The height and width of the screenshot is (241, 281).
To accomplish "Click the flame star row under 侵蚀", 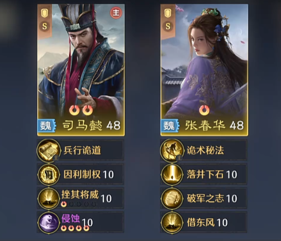I will [x=75, y=228].
